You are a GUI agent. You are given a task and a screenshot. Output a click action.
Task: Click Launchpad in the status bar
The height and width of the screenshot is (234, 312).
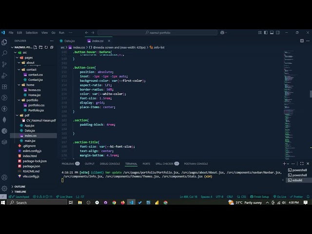point(19,196)
